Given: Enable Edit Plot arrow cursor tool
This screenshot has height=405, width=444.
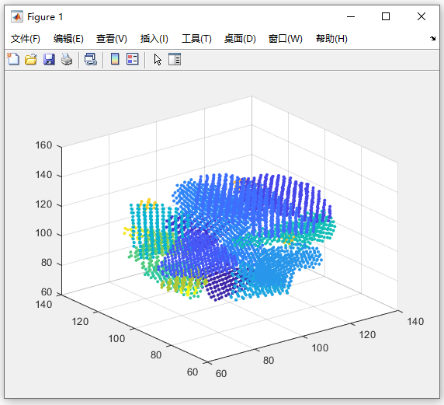Looking at the screenshot, I should coord(158,60).
